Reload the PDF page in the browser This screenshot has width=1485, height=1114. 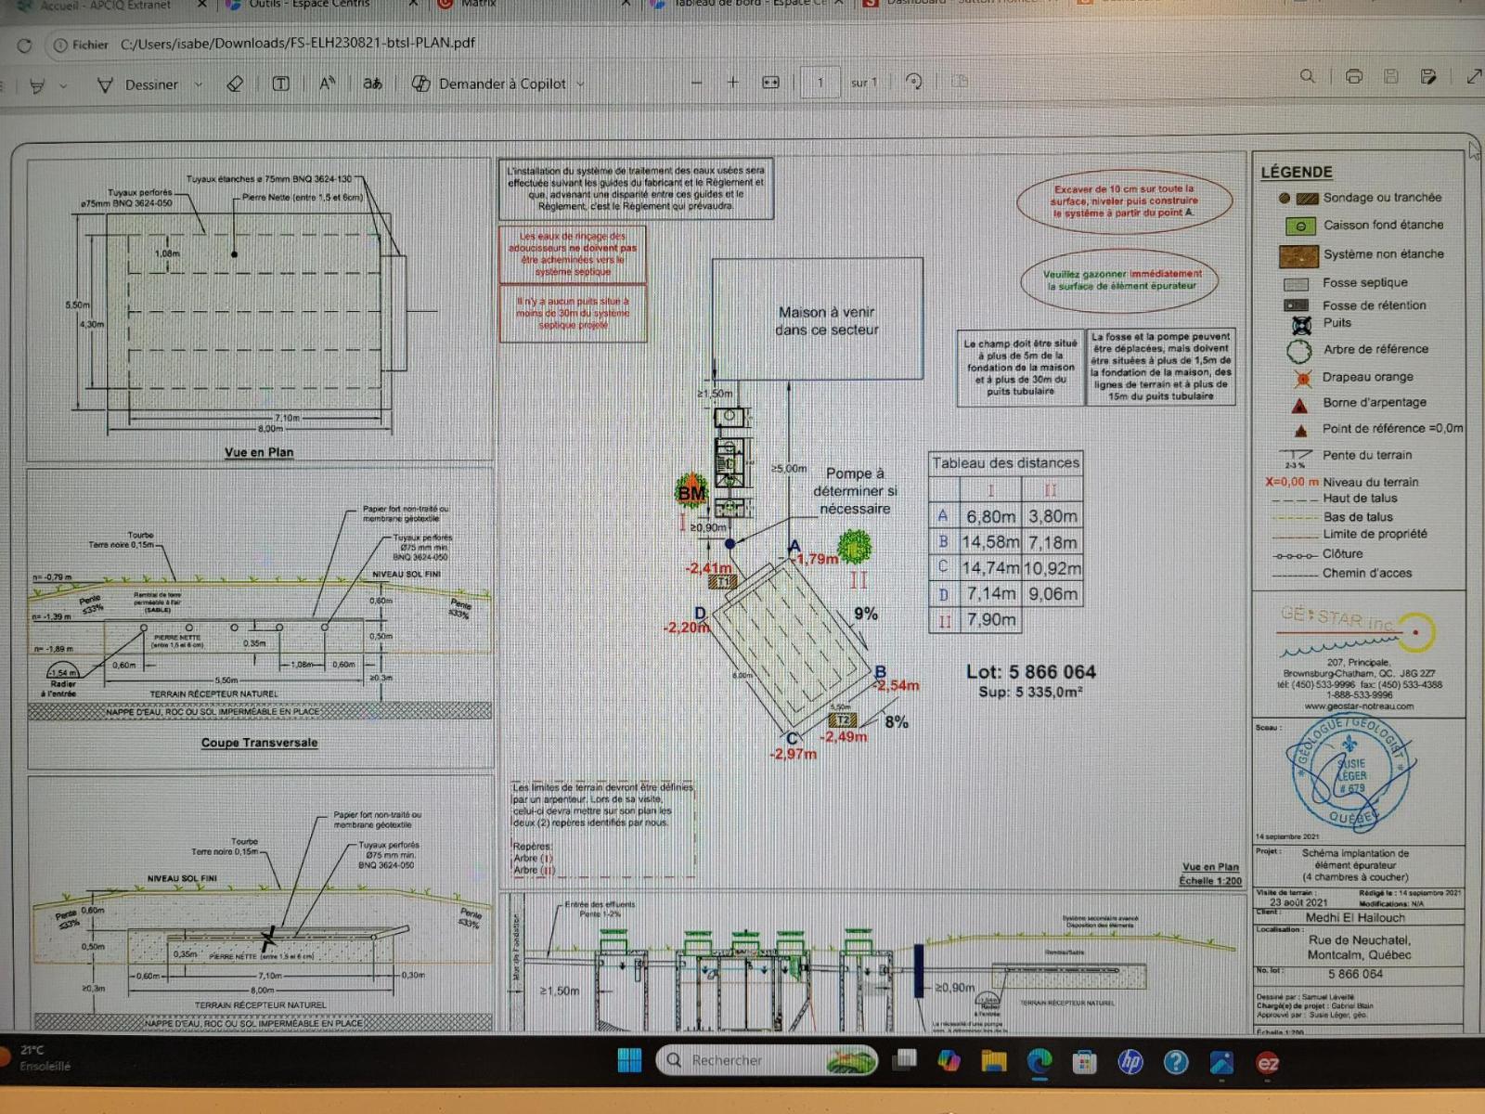coord(25,45)
